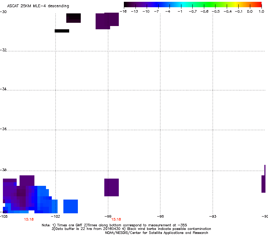Viewport: 268px width, 235px height.
Task: Click the "-13" color scale label
Action: [x=134, y=12]
